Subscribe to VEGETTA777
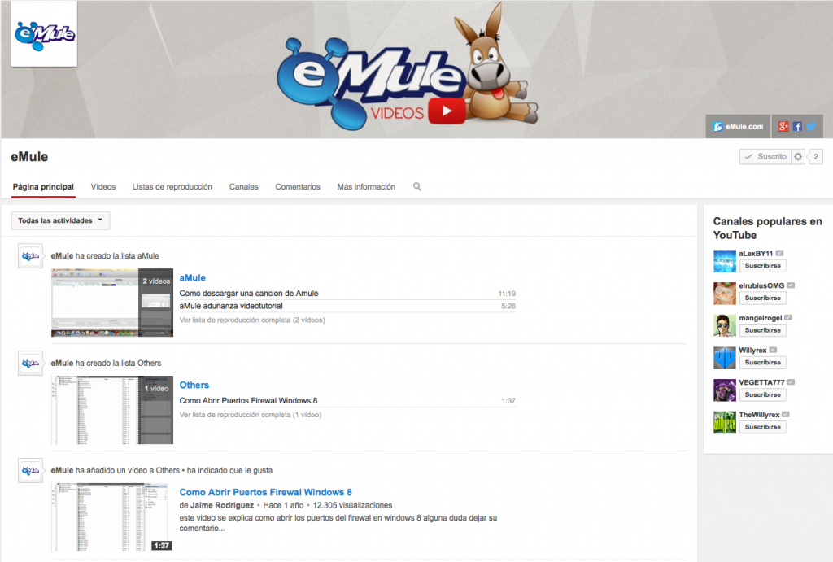Viewport: 833px width, 562px height. tap(763, 395)
